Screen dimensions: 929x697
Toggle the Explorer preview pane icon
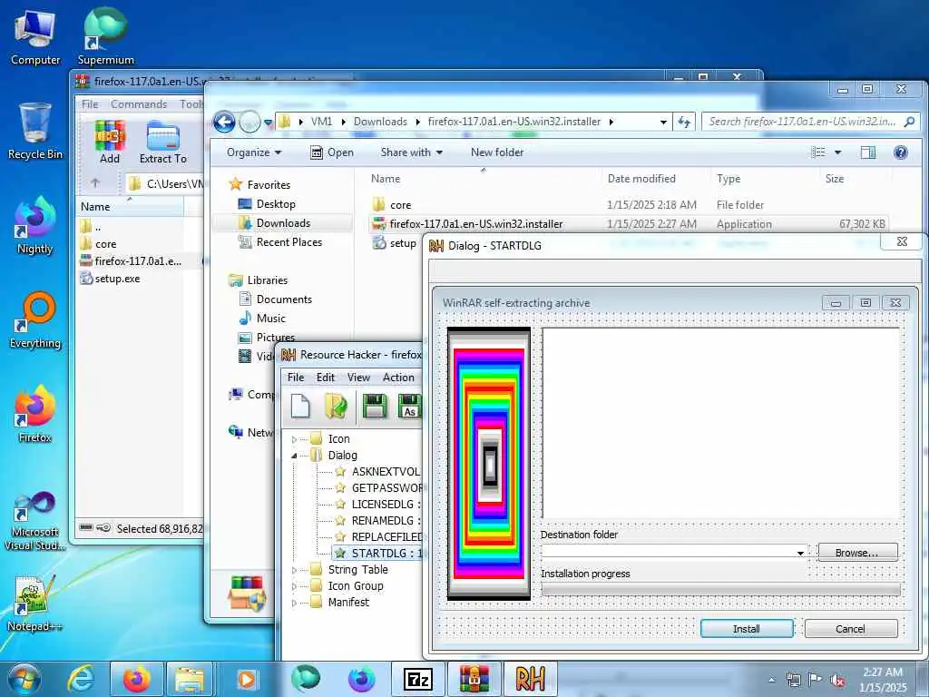pos(868,152)
